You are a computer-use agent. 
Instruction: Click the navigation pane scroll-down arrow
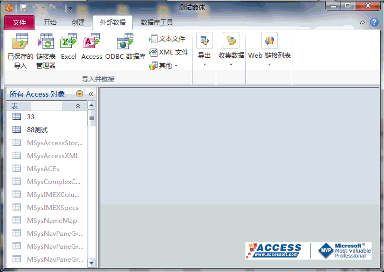91,263
